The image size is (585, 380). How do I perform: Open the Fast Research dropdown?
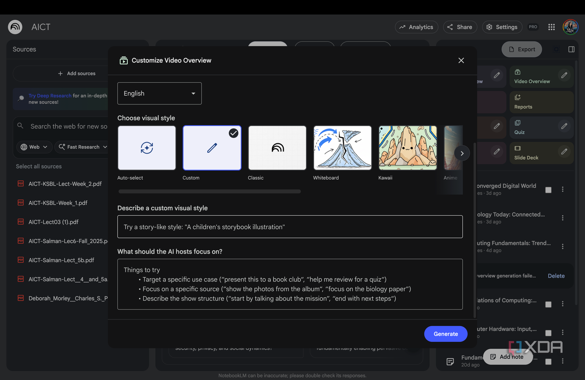click(x=82, y=147)
